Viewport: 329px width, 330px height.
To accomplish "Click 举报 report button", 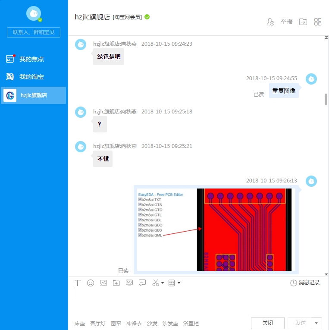I will click(x=286, y=22).
